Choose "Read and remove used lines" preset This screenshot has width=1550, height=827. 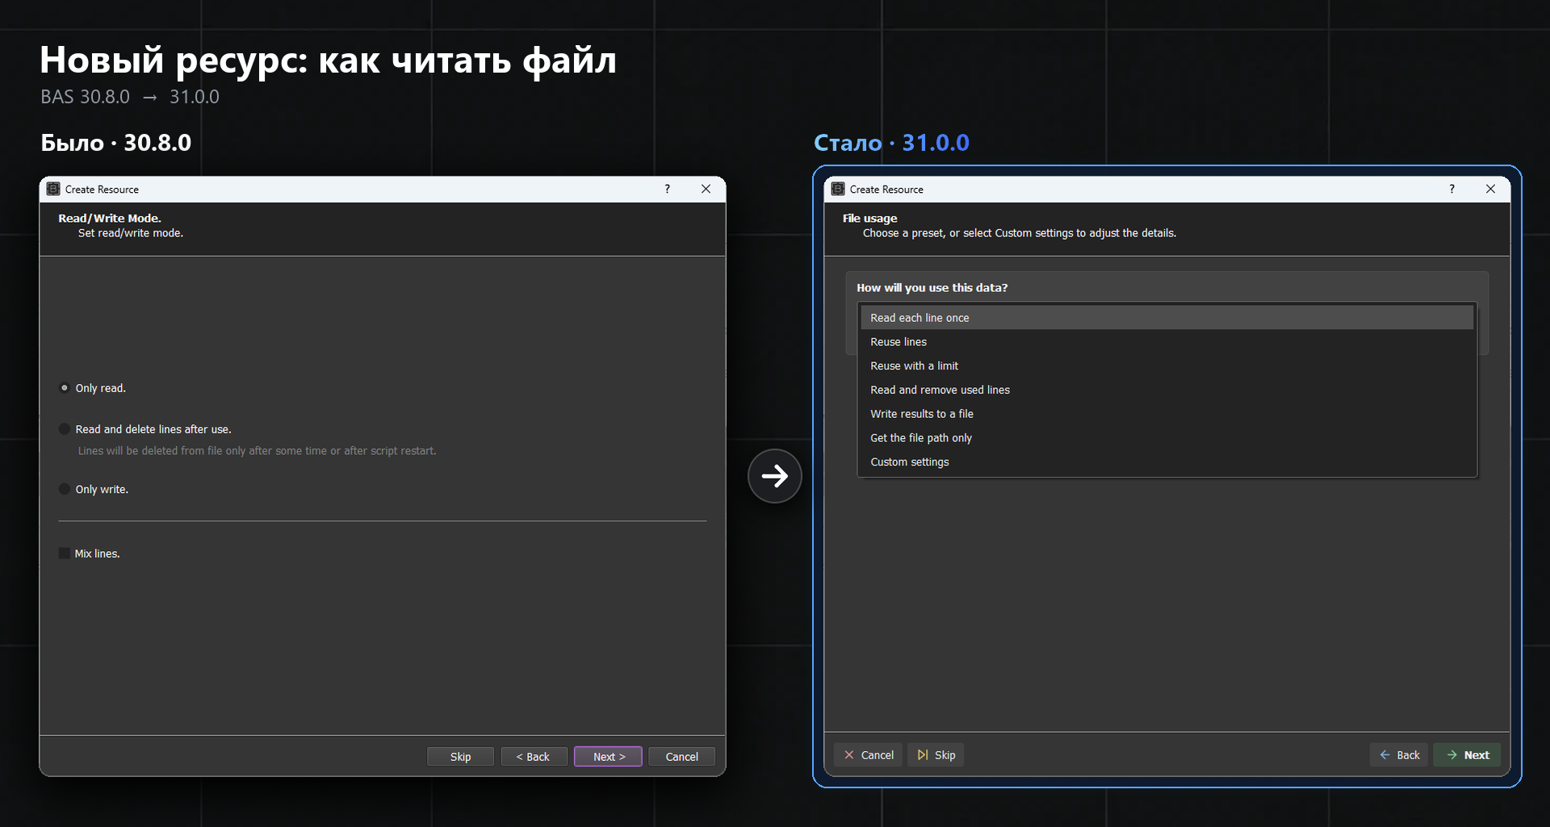[1167, 390]
